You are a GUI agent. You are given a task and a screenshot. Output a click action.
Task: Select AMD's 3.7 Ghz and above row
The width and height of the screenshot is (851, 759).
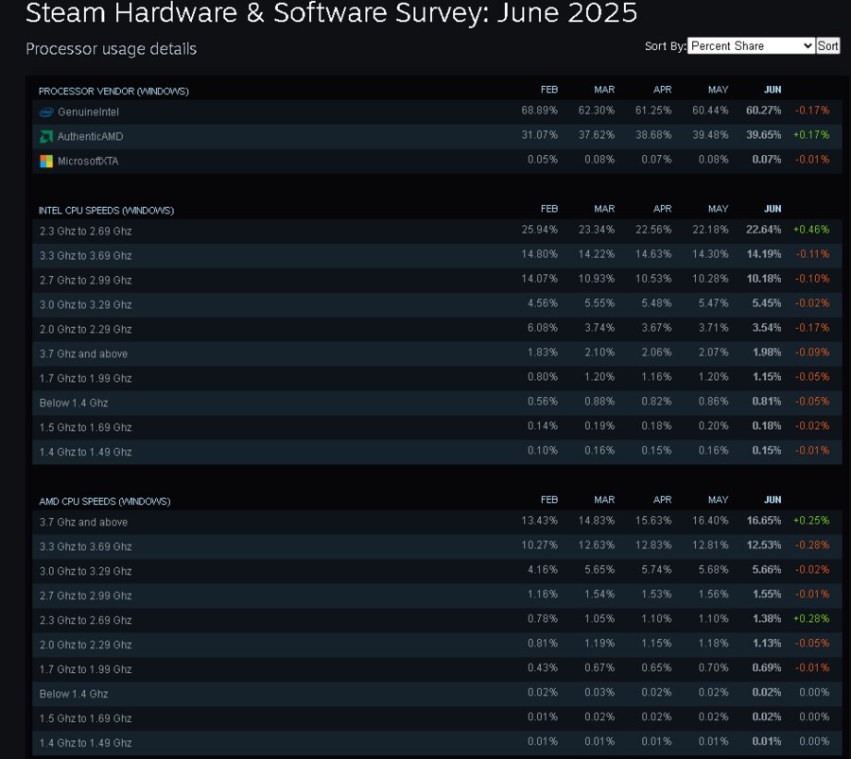83,523
